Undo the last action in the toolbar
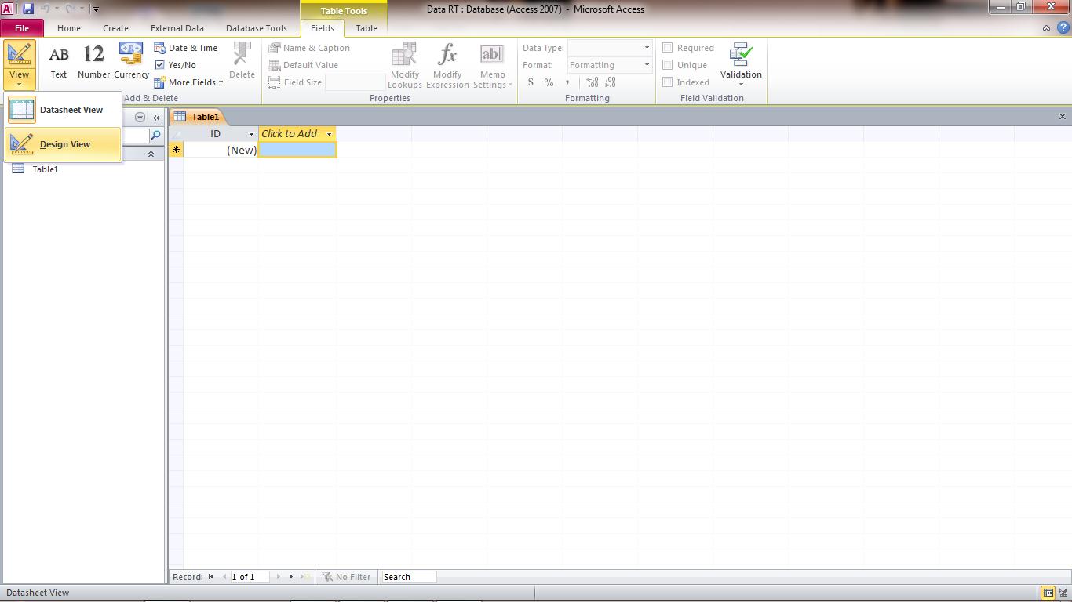 (46, 9)
